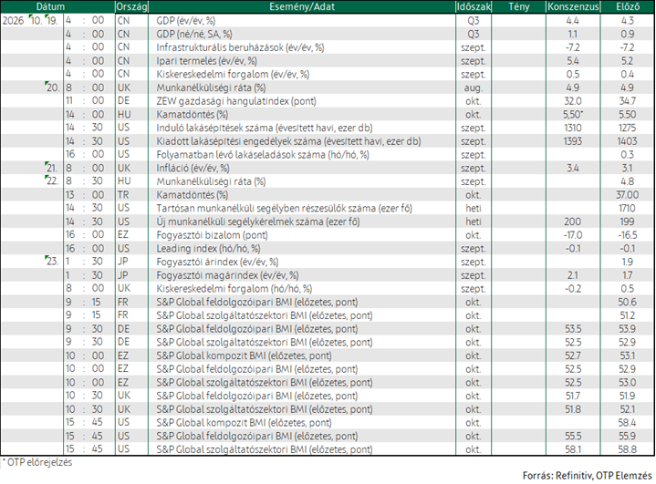The image size is (656, 484).
Task: Click previous value 58.4
Action: pyautogui.click(x=628, y=422)
